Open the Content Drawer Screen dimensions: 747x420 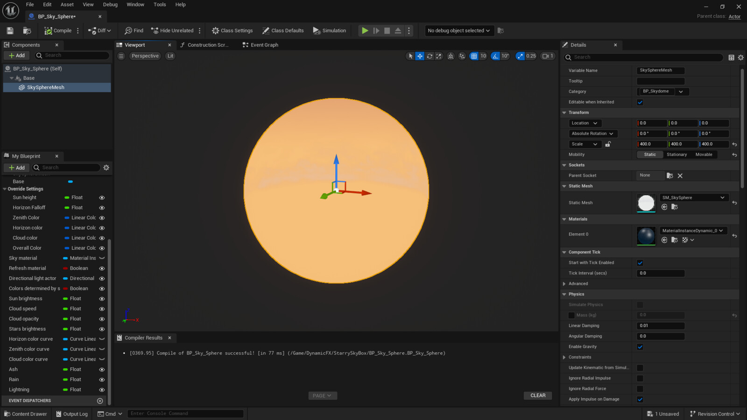(26, 414)
